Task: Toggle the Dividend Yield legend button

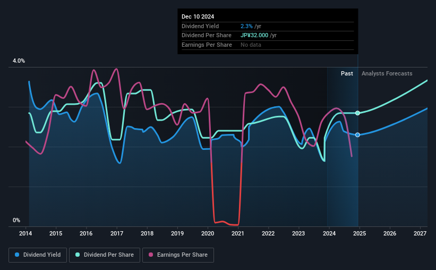Action: point(38,255)
